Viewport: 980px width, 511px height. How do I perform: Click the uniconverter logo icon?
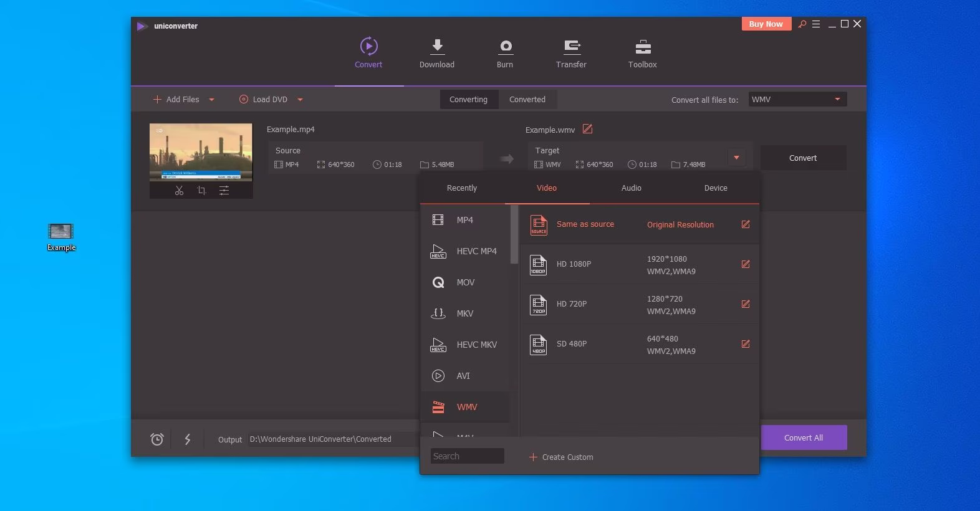(x=142, y=26)
